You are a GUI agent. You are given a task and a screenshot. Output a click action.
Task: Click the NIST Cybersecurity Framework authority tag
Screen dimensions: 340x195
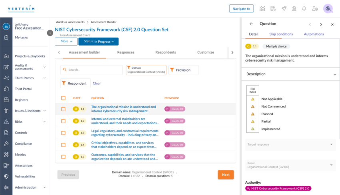[x=278, y=189]
